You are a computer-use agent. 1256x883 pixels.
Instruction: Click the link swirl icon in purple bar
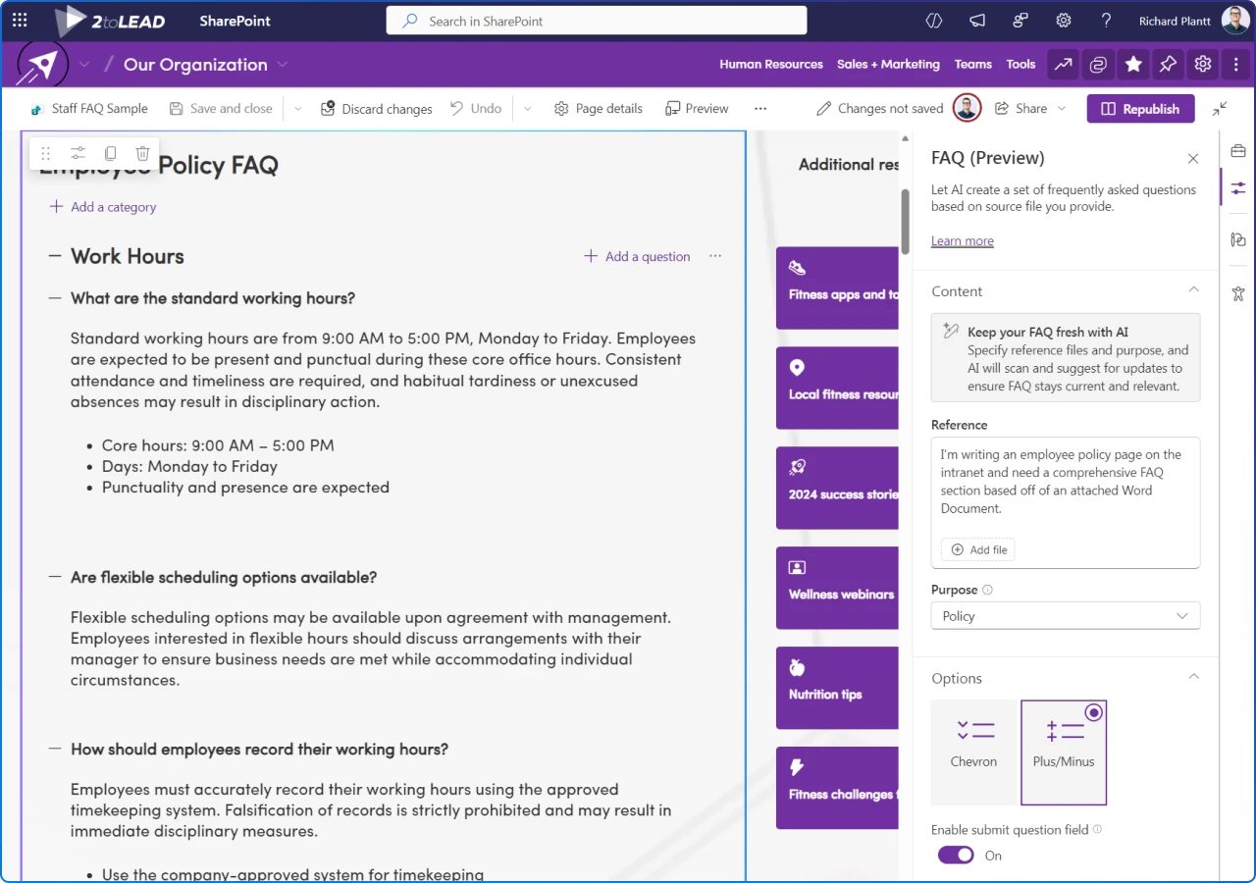(x=1098, y=65)
